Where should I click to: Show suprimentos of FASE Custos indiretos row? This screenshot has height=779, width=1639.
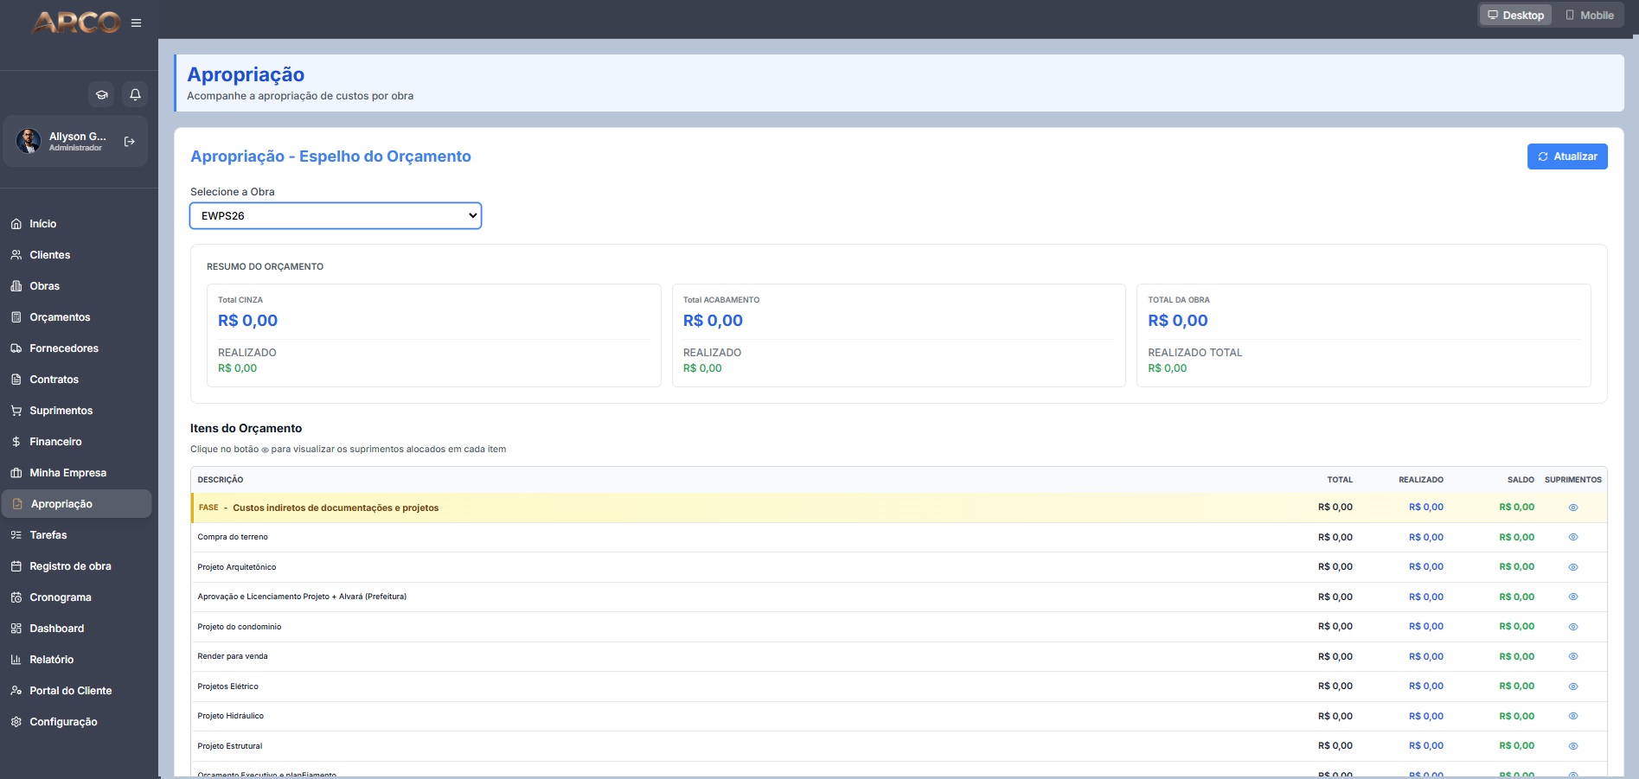(1573, 508)
